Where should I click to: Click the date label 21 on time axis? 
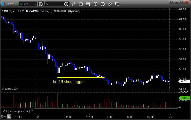pyautogui.click(x=170, y=117)
